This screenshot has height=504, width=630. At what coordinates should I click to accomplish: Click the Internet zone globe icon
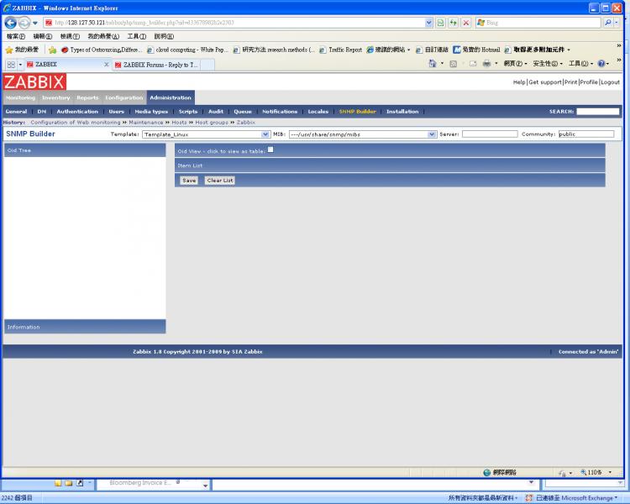tap(486, 473)
